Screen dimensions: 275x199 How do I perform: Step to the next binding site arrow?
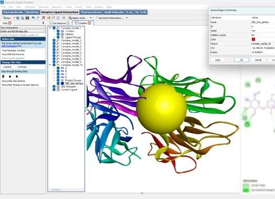[x=17, y=77]
